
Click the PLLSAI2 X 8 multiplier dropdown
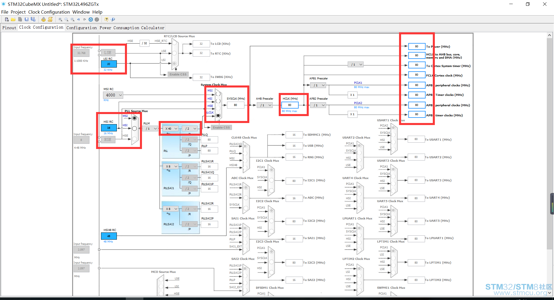tap(171, 209)
